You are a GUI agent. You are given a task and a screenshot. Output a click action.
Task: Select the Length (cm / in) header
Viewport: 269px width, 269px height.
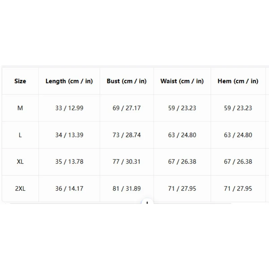pyautogui.click(x=69, y=81)
